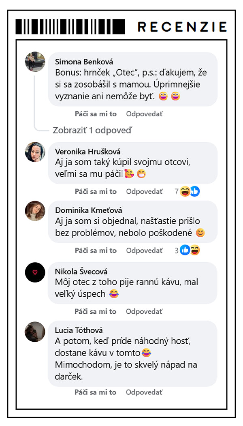Image resolution: width=243 pixels, height=426 pixels.
Task: Reply to Veronika Hrušková's comment
Action: pos(145,192)
